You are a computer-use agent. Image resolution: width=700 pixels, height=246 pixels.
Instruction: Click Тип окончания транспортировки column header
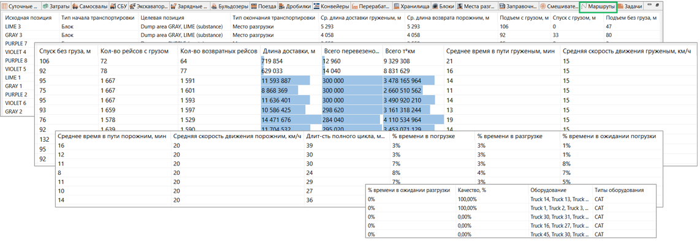click(x=274, y=18)
